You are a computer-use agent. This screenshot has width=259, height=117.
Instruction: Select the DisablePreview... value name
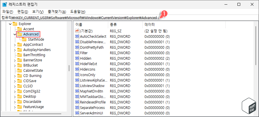tap(92, 42)
